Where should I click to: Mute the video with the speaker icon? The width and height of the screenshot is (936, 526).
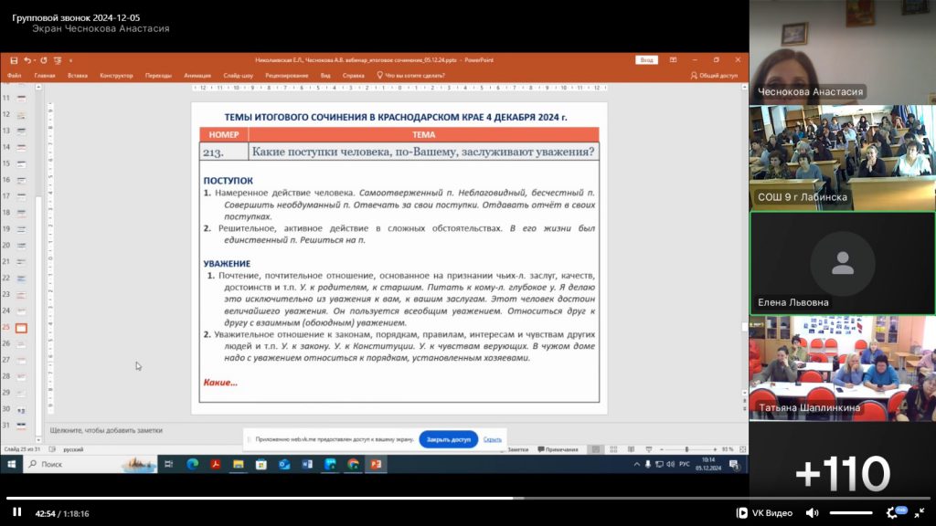812,513
